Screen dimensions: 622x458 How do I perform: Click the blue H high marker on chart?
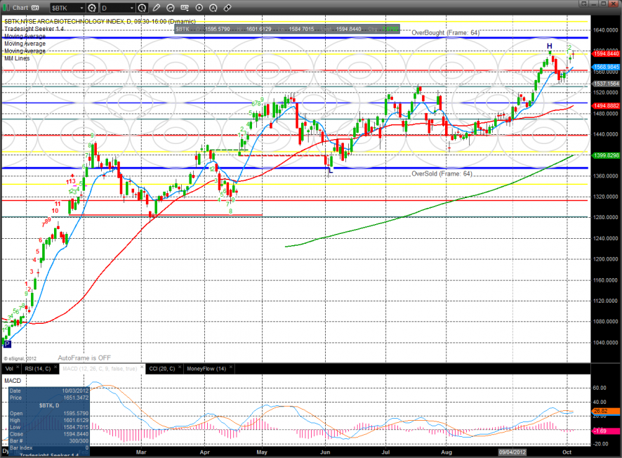click(x=550, y=46)
